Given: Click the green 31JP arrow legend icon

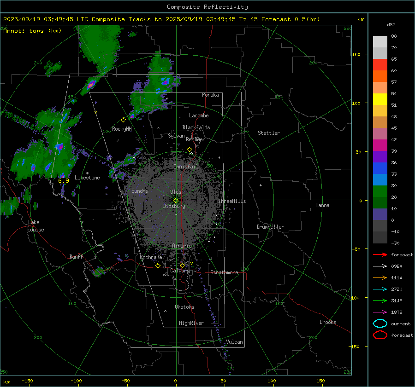Looking at the screenshot, I should [x=380, y=300].
